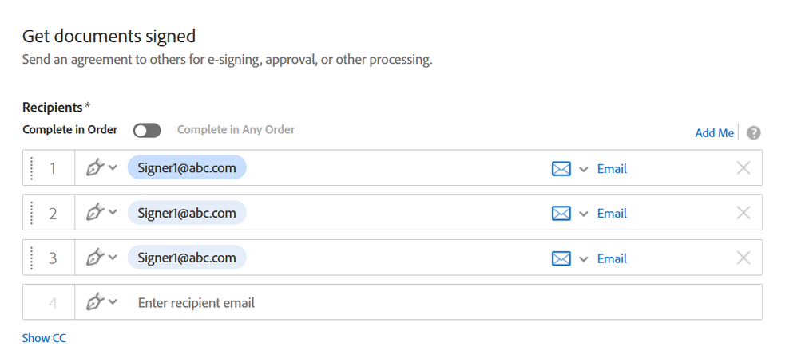Select the Signer1@abc.com chip in row 2
Screen dimensions: 797x354
point(187,213)
